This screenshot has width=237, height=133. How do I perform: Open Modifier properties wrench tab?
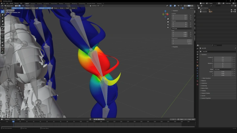tap(197, 68)
